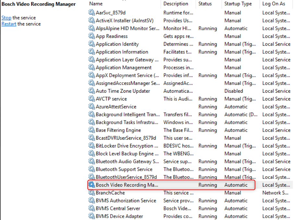This screenshot has width=297, height=220.
Task: Select the Base Filtering Engine name
Action: click(118, 130)
